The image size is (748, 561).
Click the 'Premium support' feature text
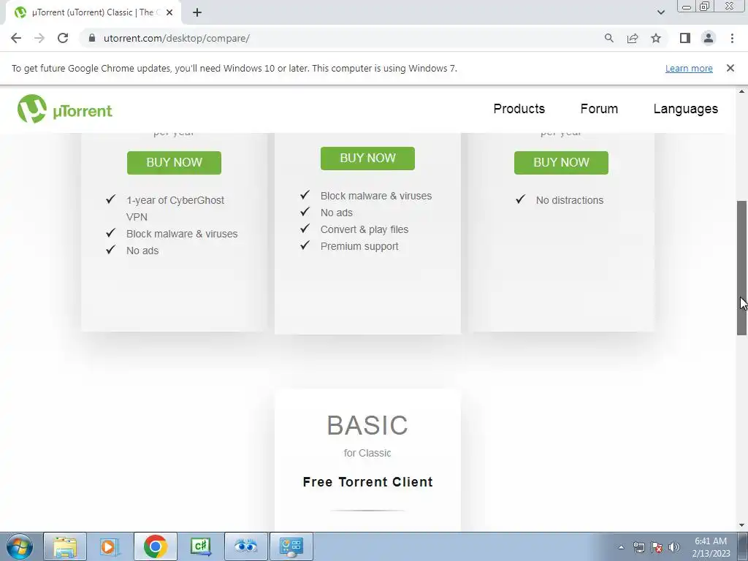pos(359,246)
